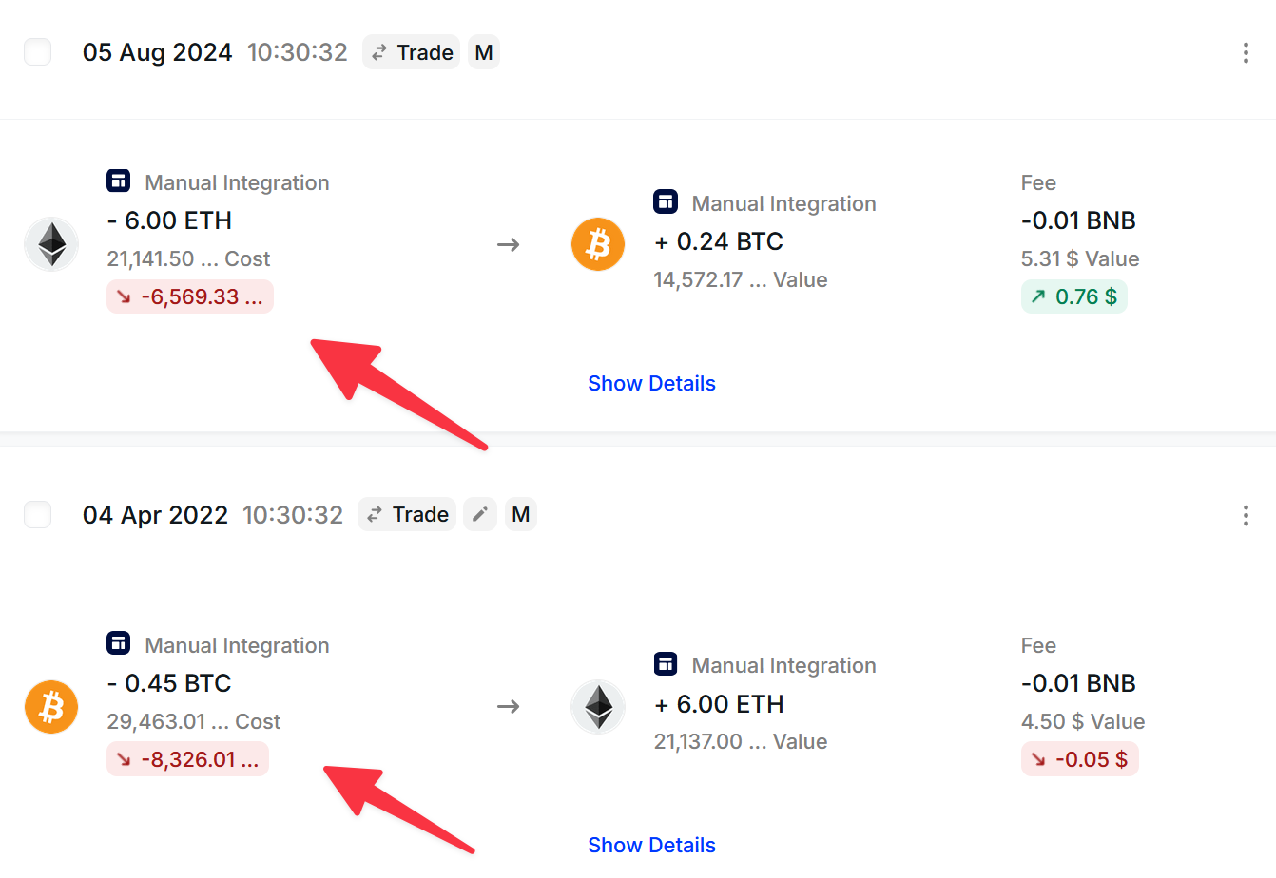Image resolution: width=1276 pixels, height=878 pixels.
Task: Click the Trade tag on 05 Aug 2024 row
Action: [412, 52]
